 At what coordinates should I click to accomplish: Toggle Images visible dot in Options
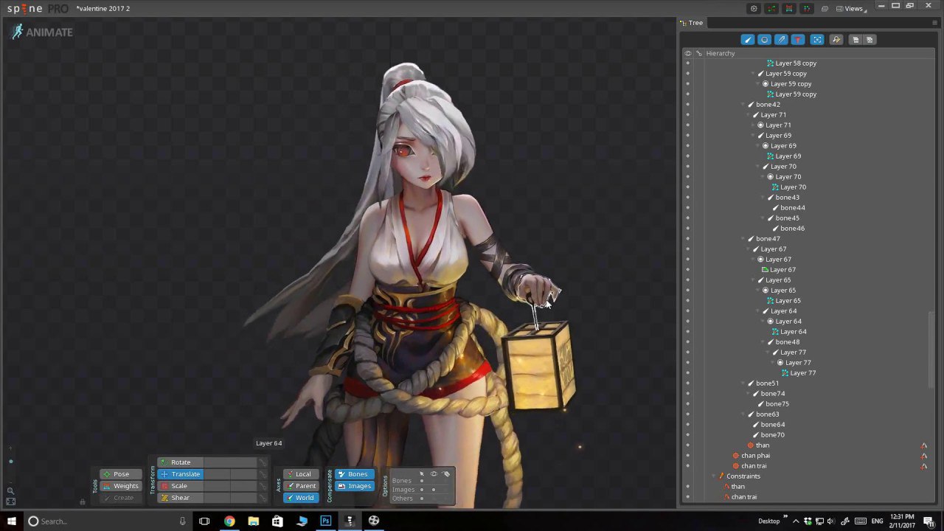[x=434, y=490]
